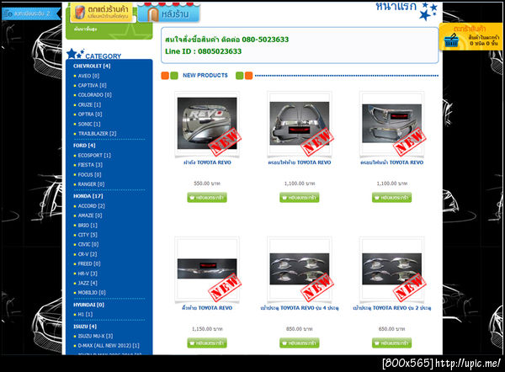
Task: Add the 650.00 baht item to cart
Action: (391, 343)
